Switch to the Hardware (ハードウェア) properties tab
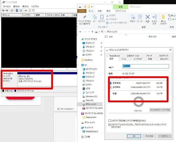The width and height of the screenshot is (176, 142). coord(137,59)
